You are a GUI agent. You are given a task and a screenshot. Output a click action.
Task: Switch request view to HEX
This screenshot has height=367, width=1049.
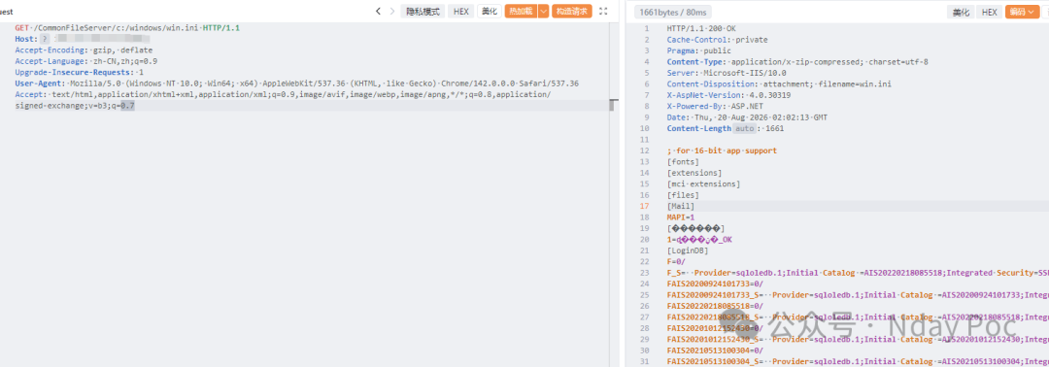click(461, 12)
